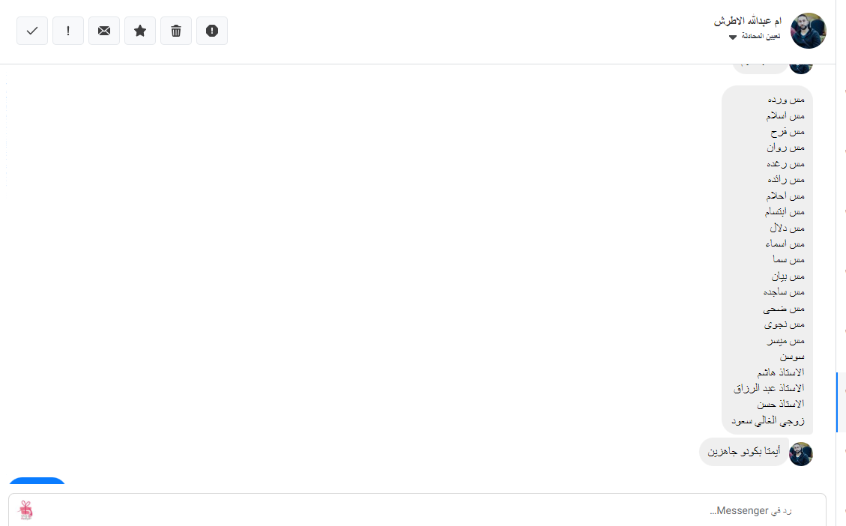Type in the Messenger reply field
The height and width of the screenshot is (526, 846).
click(x=420, y=510)
